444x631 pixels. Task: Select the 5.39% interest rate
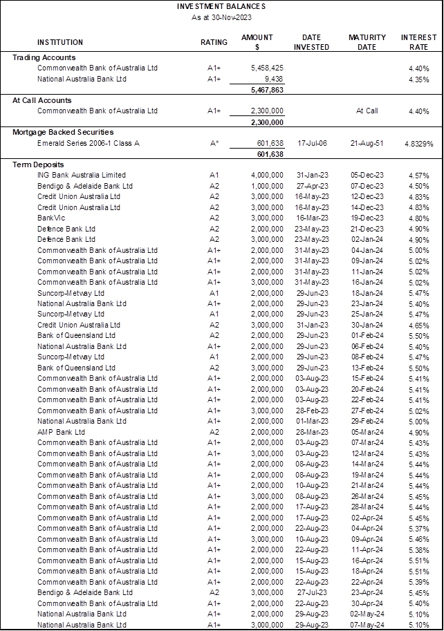[418, 582]
